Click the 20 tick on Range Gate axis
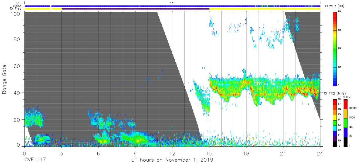The height and width of the screenshot is (166, 360). coord(17,119)
